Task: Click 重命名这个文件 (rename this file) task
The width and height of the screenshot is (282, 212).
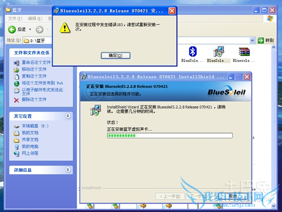Action: [36, 63]
